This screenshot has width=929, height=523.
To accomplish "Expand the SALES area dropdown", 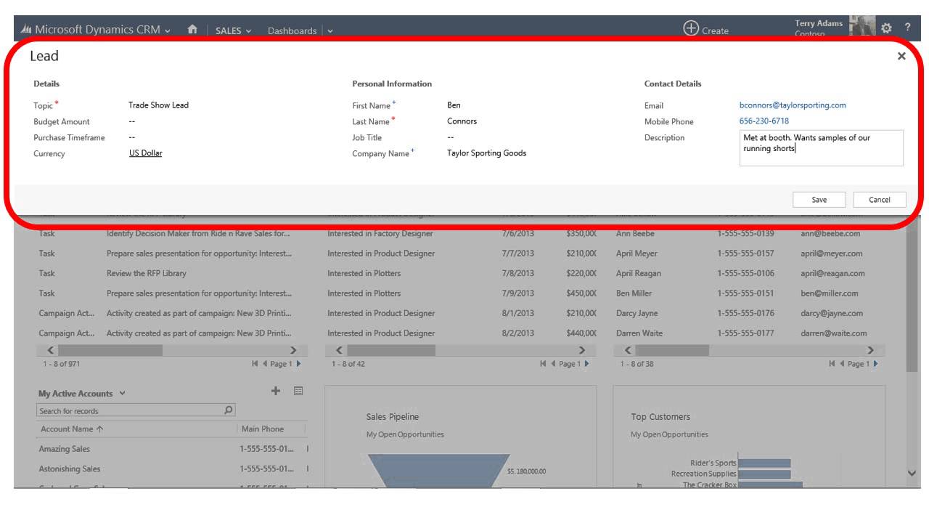I will tap(248, 31).
